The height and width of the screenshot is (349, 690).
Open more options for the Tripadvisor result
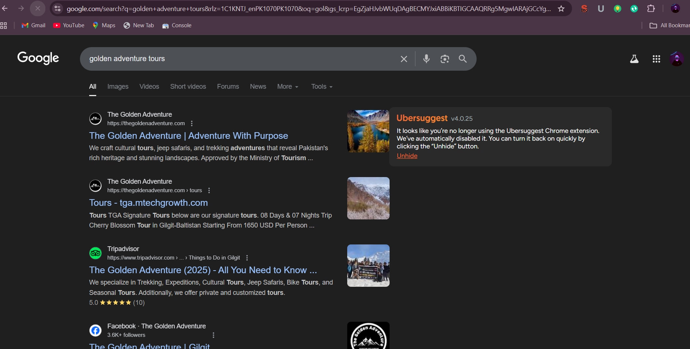point(247,258)
